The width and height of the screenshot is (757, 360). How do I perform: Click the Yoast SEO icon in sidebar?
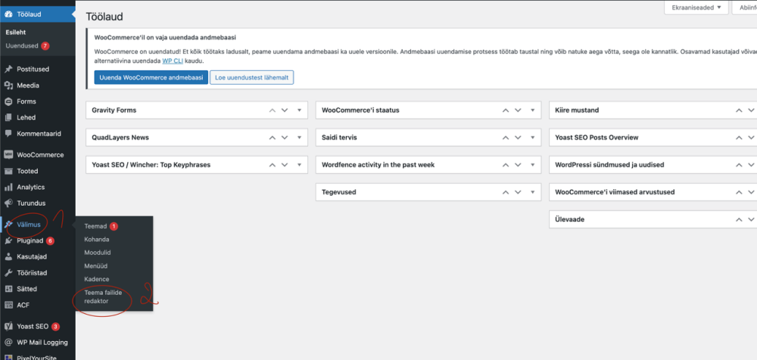tap(8, 326)
